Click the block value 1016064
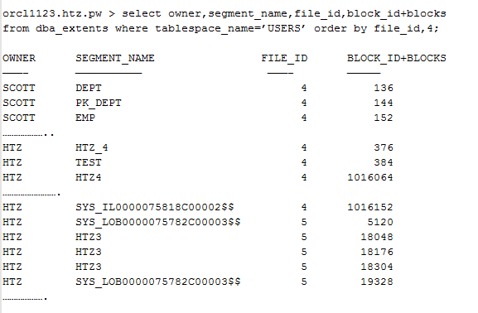This screenshot has width=478, height=313. point(370,177)
